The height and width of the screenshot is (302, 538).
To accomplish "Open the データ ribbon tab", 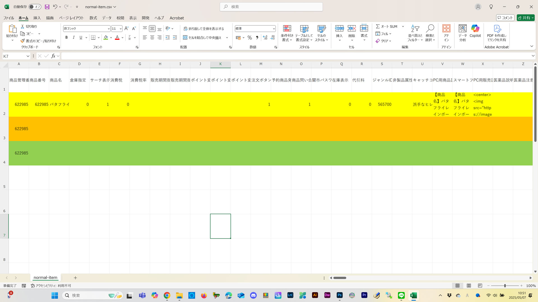I will [106, 18].
